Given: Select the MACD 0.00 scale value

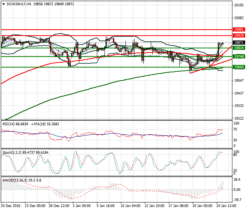Looking at the screenshot, I should (237, 190).
